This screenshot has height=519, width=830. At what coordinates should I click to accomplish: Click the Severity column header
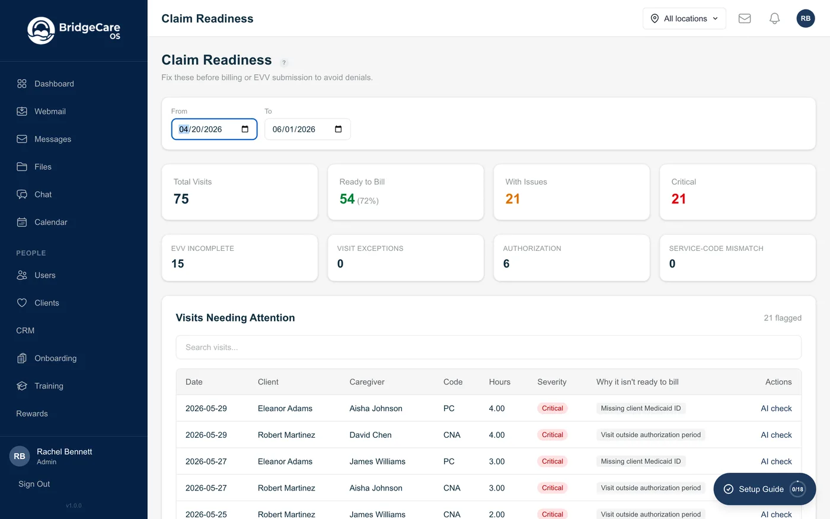tap(552, 382)
